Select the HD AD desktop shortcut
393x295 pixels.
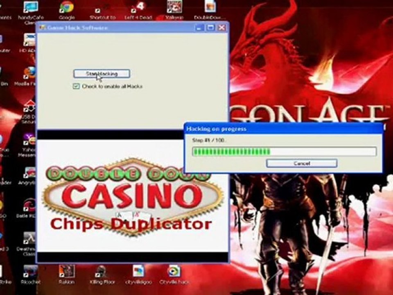pyautogui.click(x=28, y=43)
